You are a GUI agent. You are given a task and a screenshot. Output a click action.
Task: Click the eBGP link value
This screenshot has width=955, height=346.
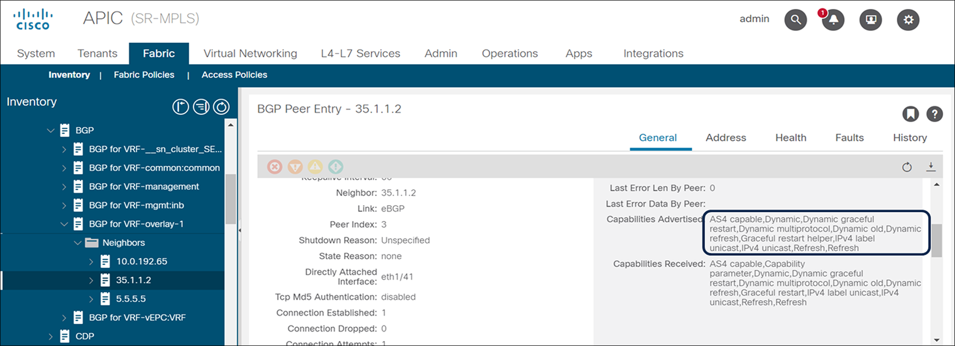[392, 208]
